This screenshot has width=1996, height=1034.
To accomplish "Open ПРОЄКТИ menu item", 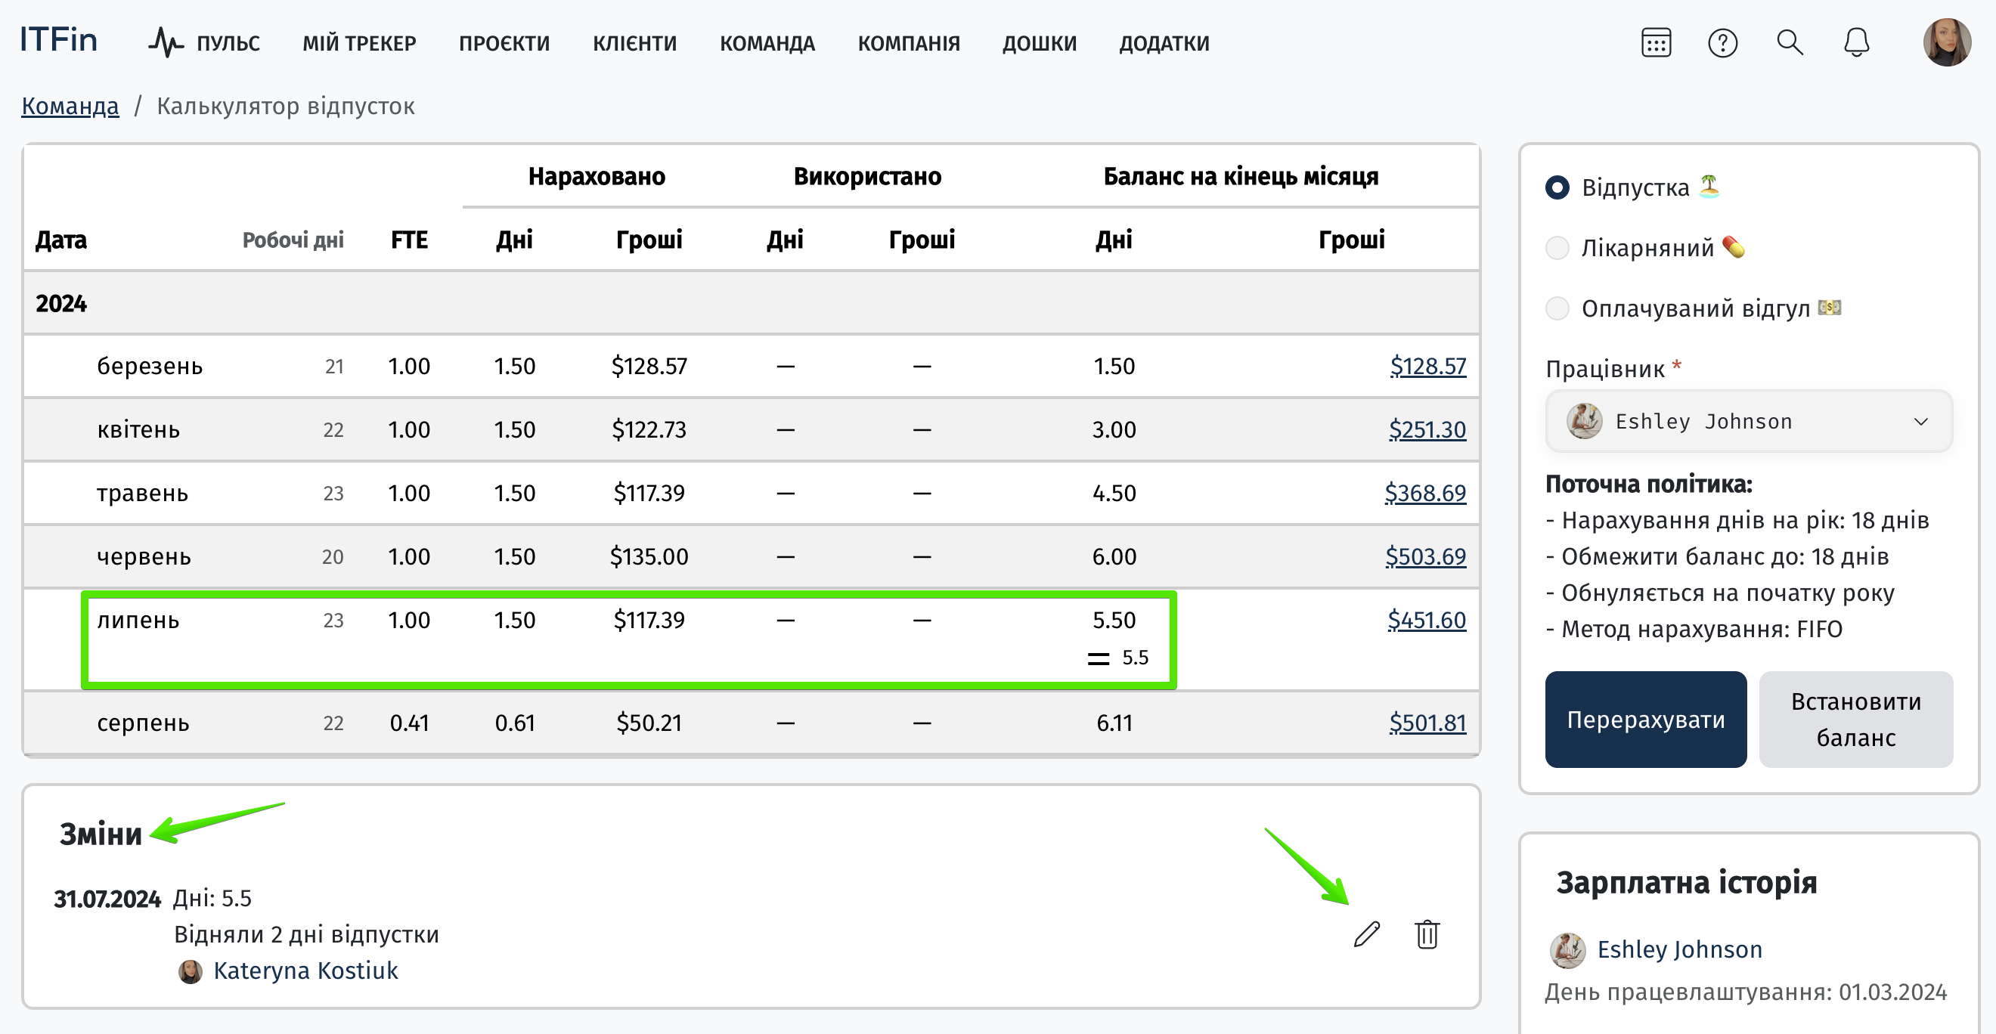I will tap(504, 43).
